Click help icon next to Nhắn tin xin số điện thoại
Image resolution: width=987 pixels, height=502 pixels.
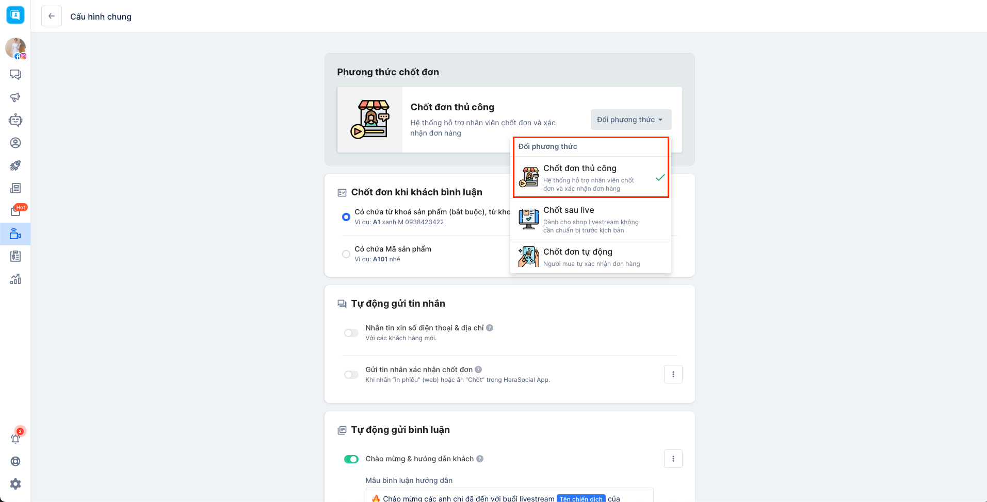click(x=490, y=328)
